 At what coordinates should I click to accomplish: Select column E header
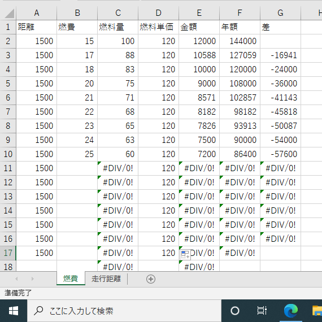tap(199, 13)
